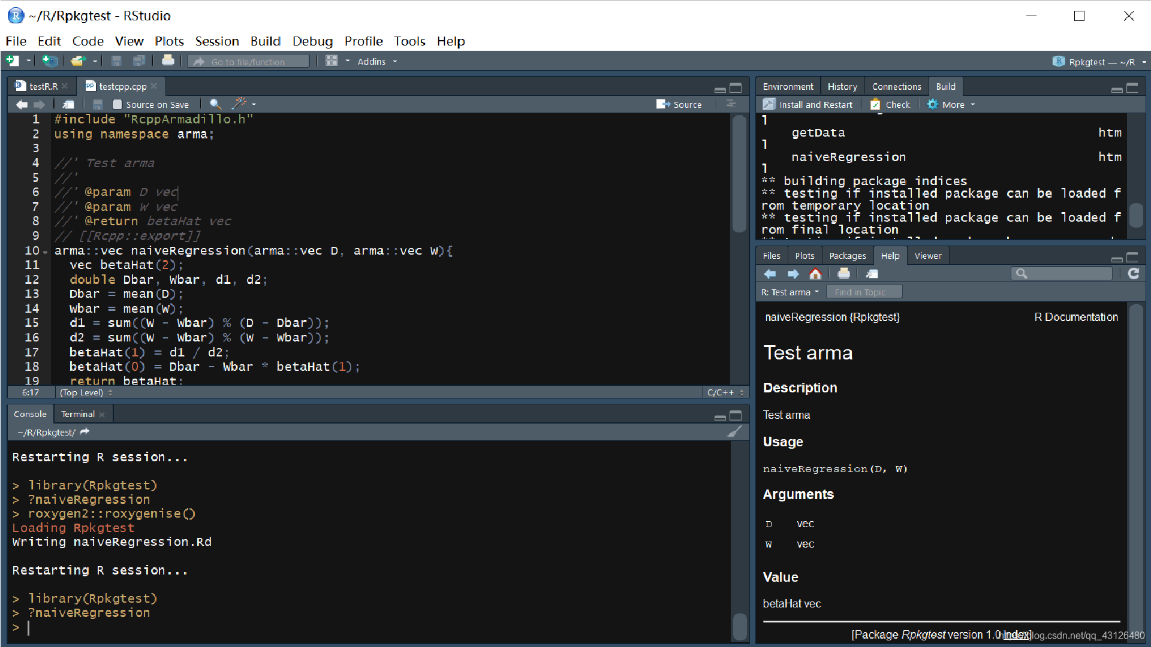Show document outline in editor
The image size is (1151, 647).
coord(731,104)
